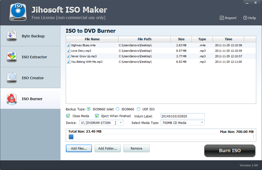Click the Add Folder... button
The width and height of the screenshot is (262, 170).
point(108,148)
